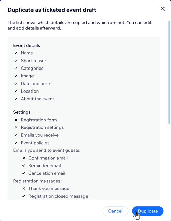
Task: Click the dialog's vertical scrollbar
Action: coord(169,72)
